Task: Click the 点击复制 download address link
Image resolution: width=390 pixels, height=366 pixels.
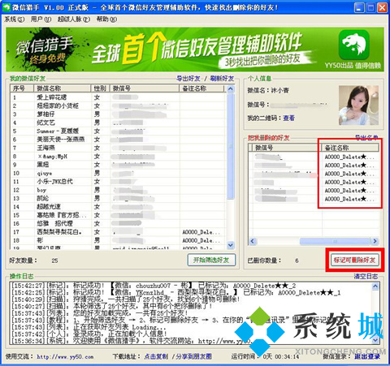Action: [156, 357]
